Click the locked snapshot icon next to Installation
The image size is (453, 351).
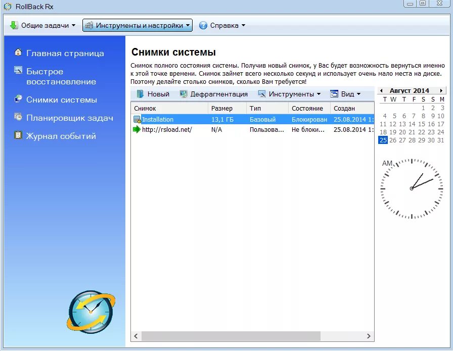pos(137,119)
